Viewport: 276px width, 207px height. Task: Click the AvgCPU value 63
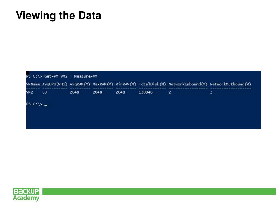[44, 92]
